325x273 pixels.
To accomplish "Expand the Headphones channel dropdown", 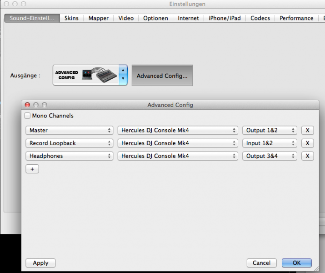I will (x=70, y=156).
